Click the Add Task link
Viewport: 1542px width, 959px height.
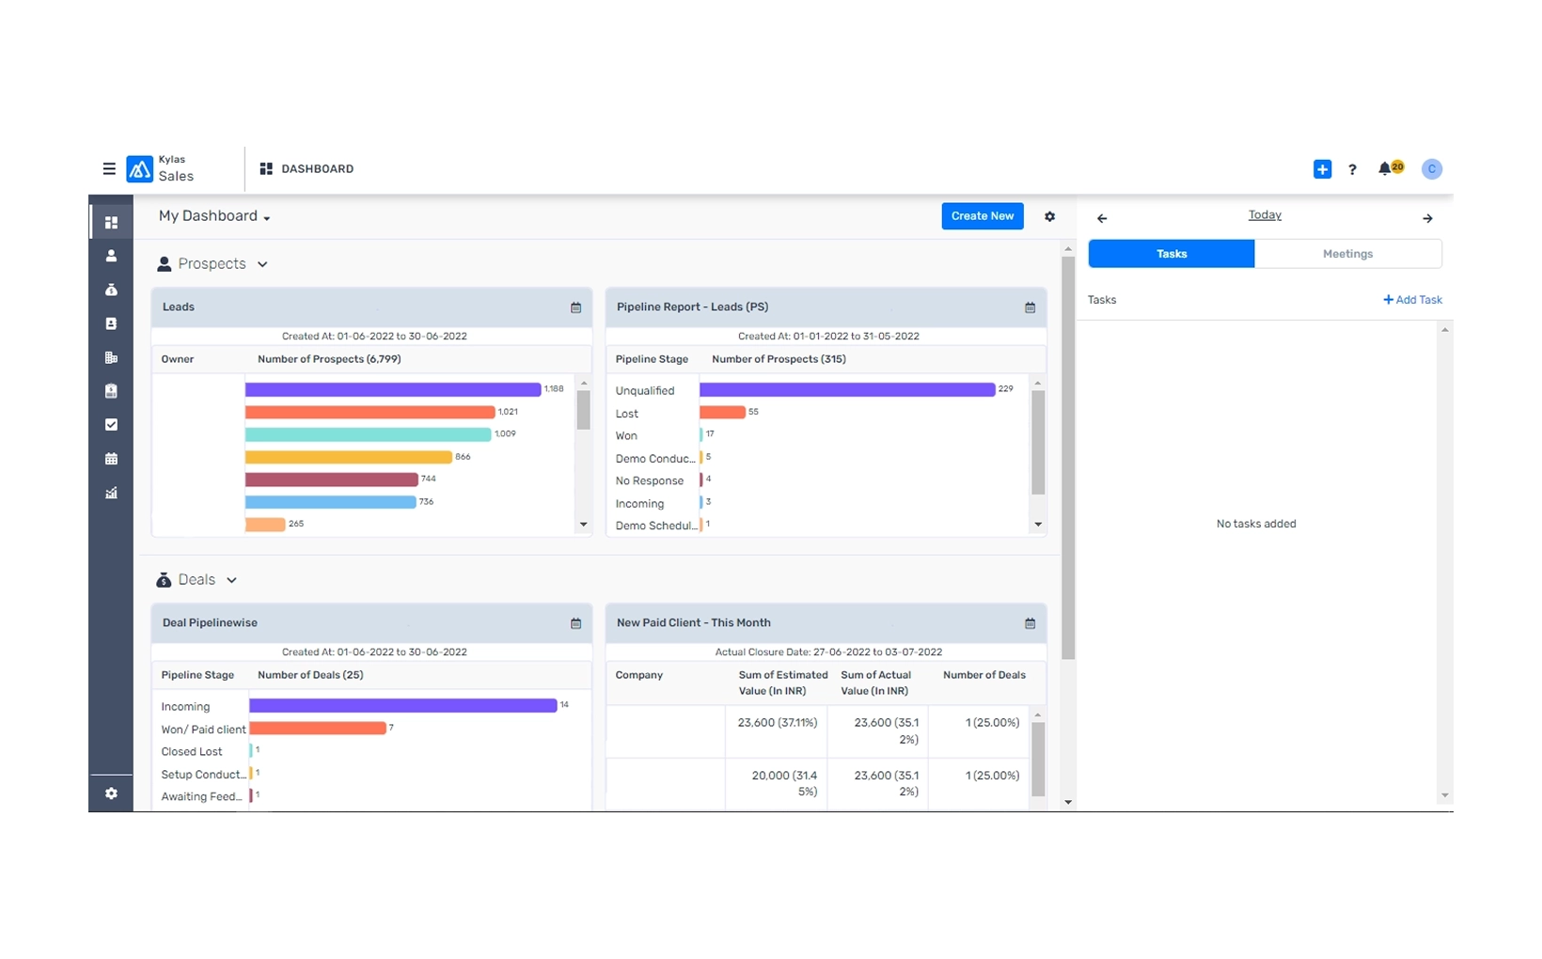click(x=1412, y=300)
